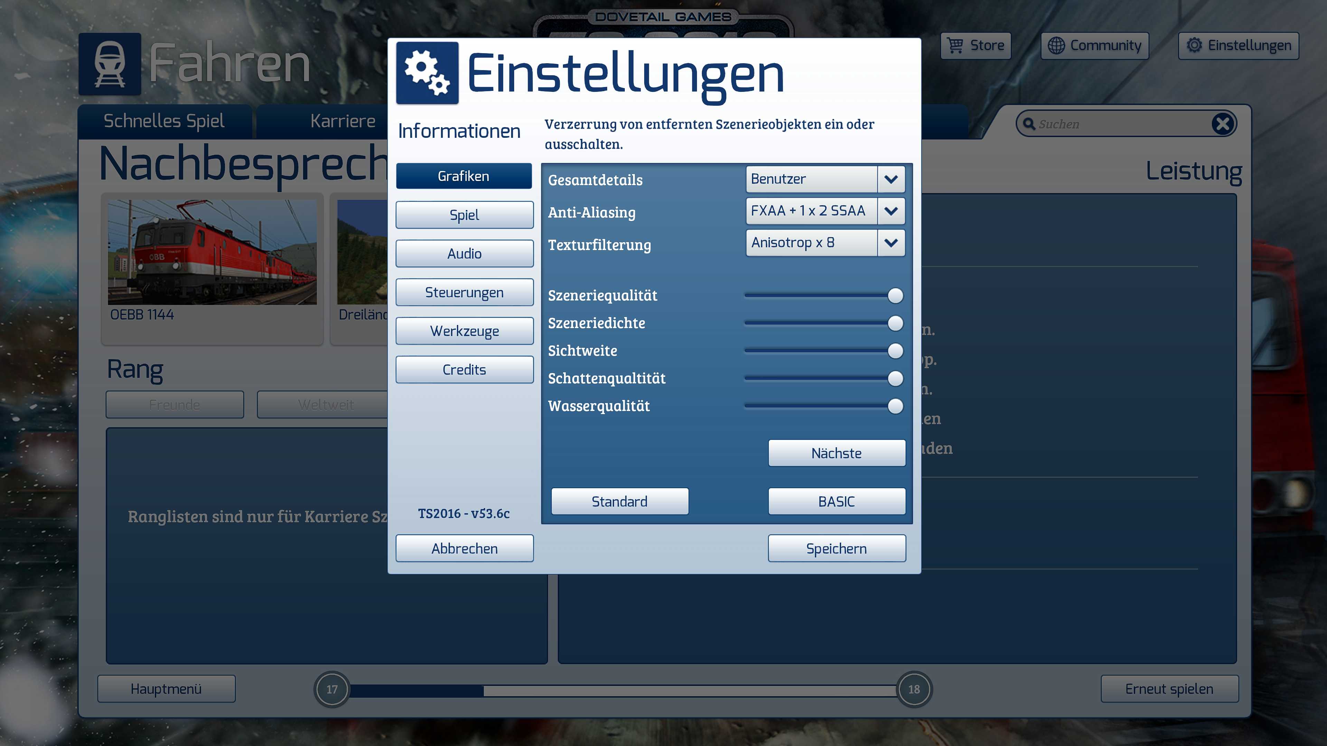The image size is (1327, 746).
Task: Click the Store shopping cart icon
Action: click(956, 45)
